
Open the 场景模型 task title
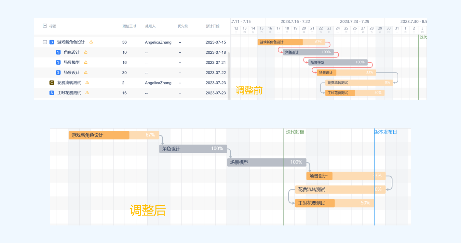tap(72, 62)
